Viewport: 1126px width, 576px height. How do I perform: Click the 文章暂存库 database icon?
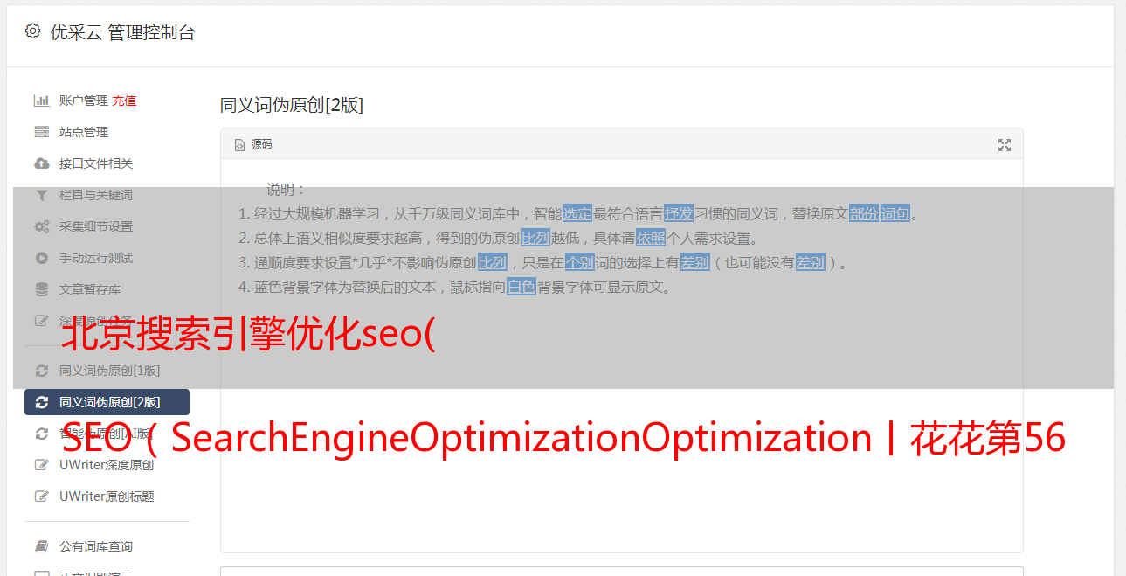(41, 289)
